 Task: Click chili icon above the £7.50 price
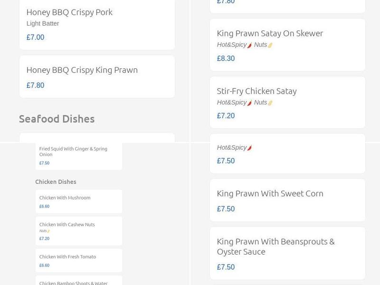[x=250, y=148]
